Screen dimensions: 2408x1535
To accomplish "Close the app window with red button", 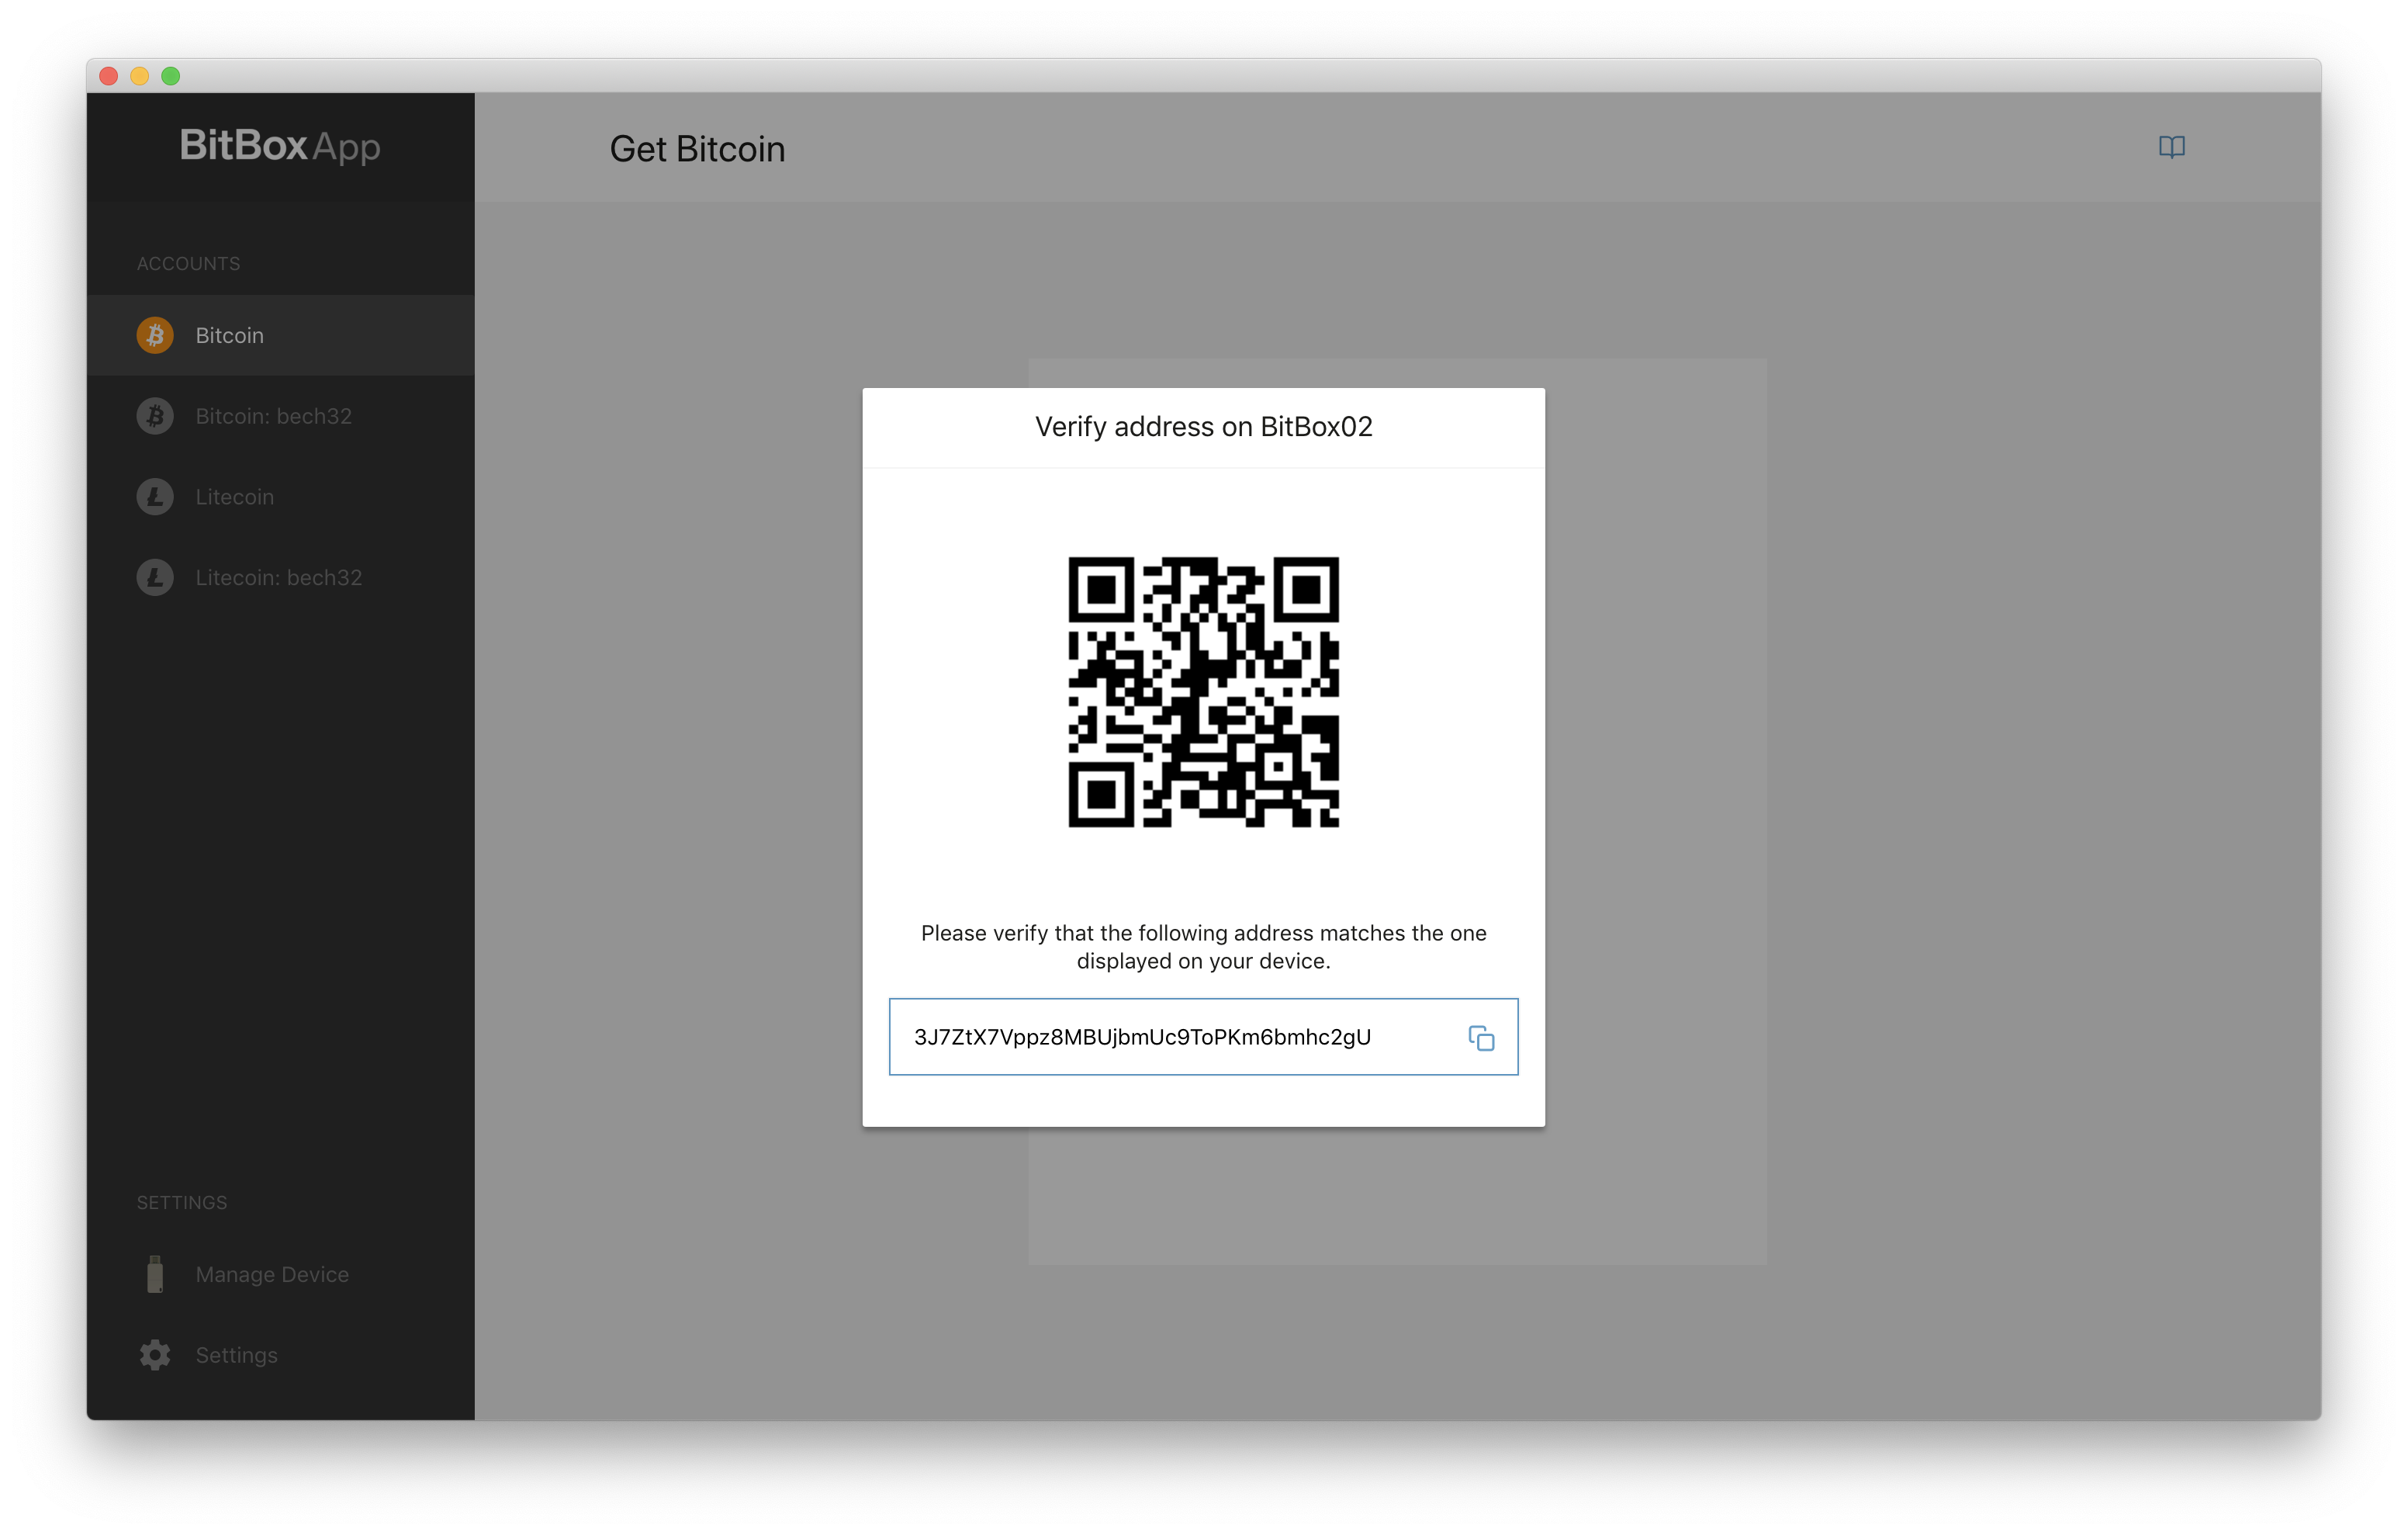I will click(109, 76).
